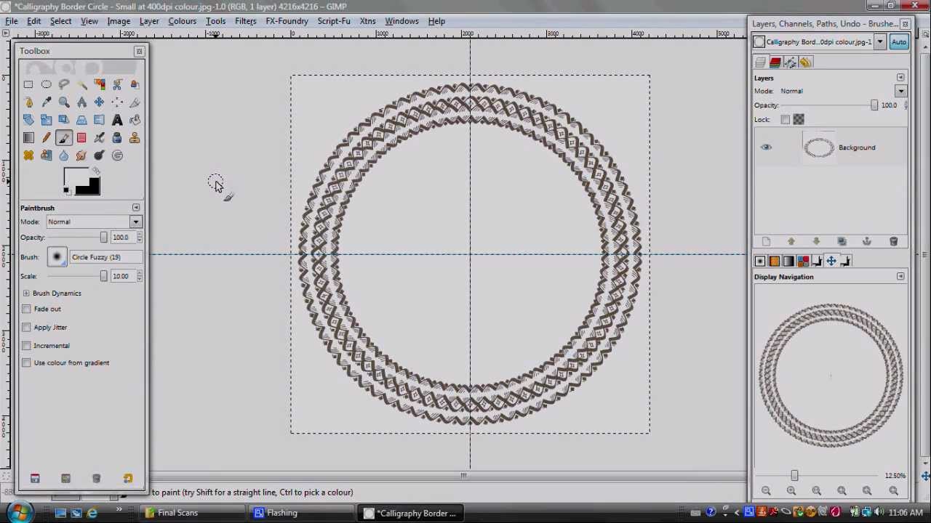Anchor the floating layer
This screenshot has height=523, width=931.
[867, 241]
